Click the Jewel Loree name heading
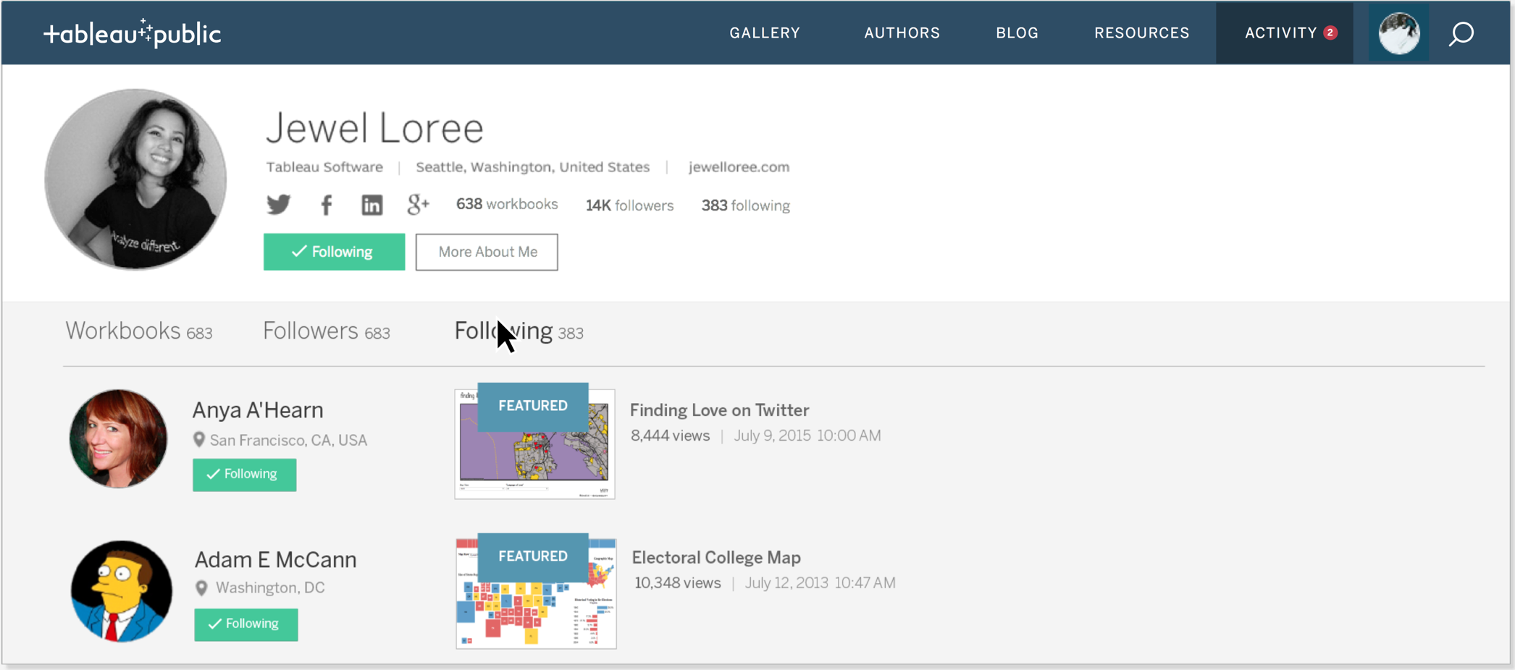Viewport: 1515px width, 670px height. tap(374, 128)
